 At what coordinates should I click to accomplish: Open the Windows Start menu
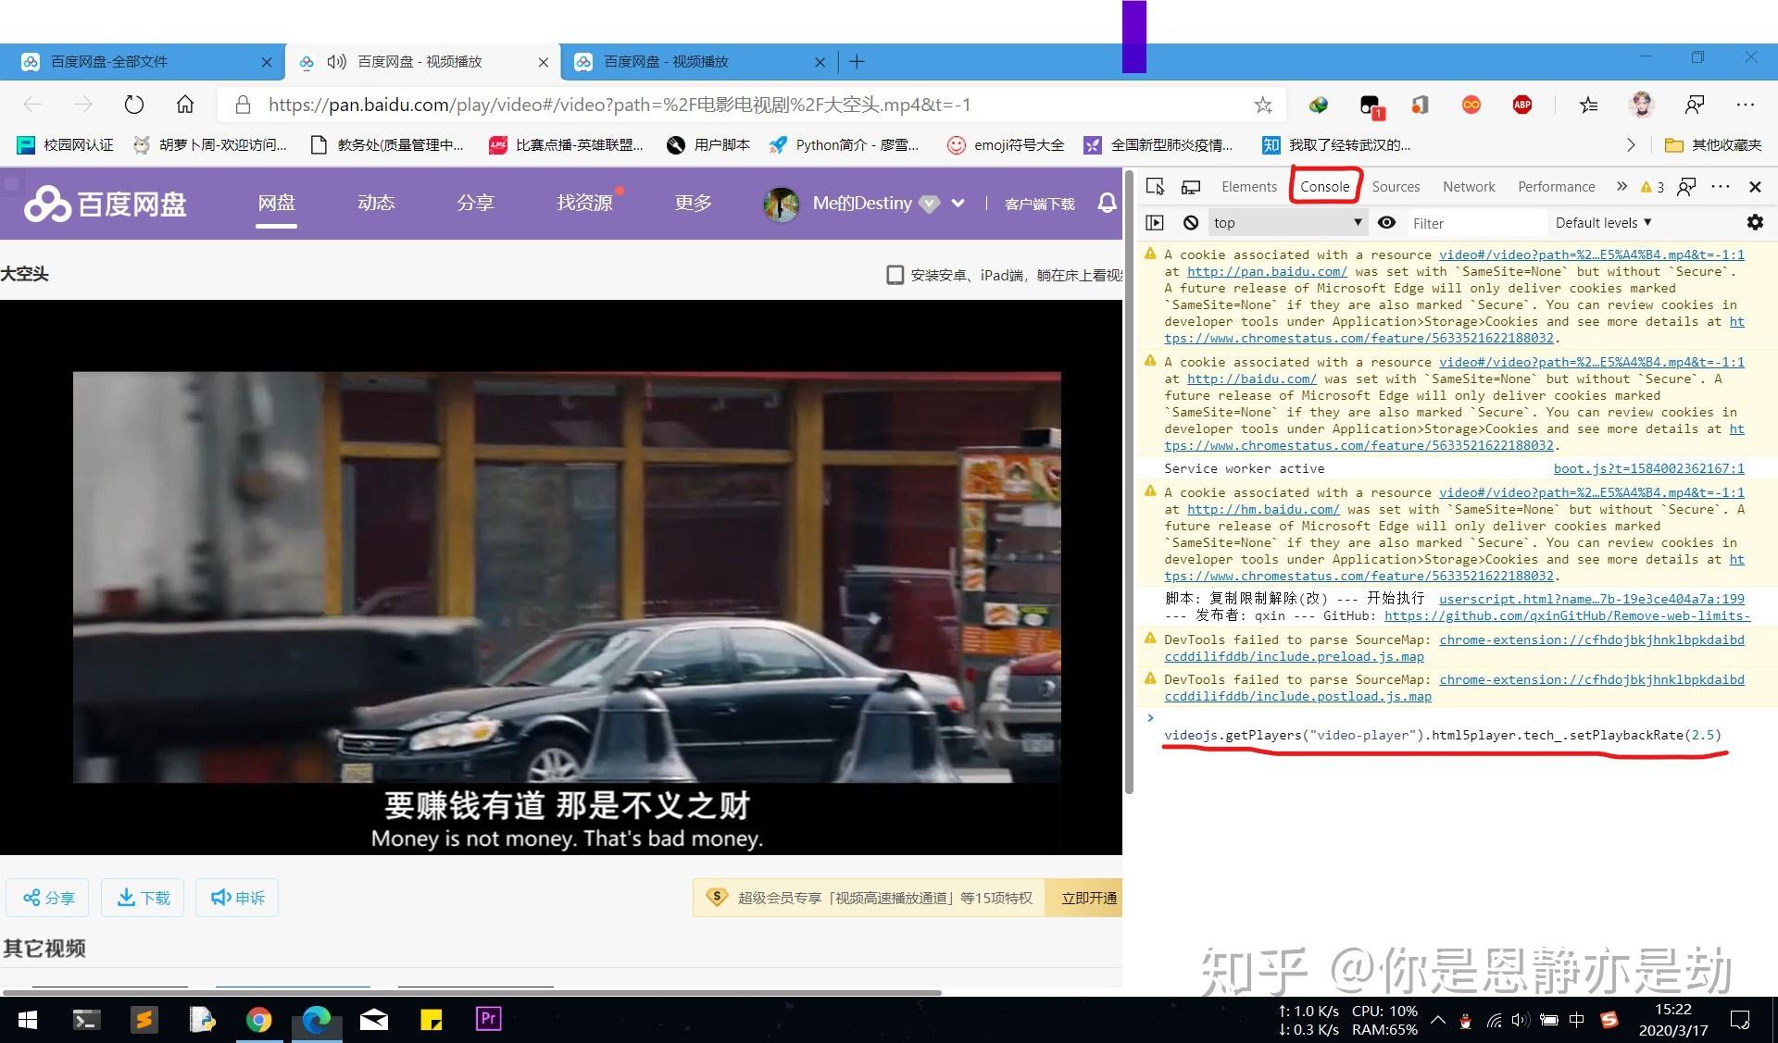point(28,1020)
